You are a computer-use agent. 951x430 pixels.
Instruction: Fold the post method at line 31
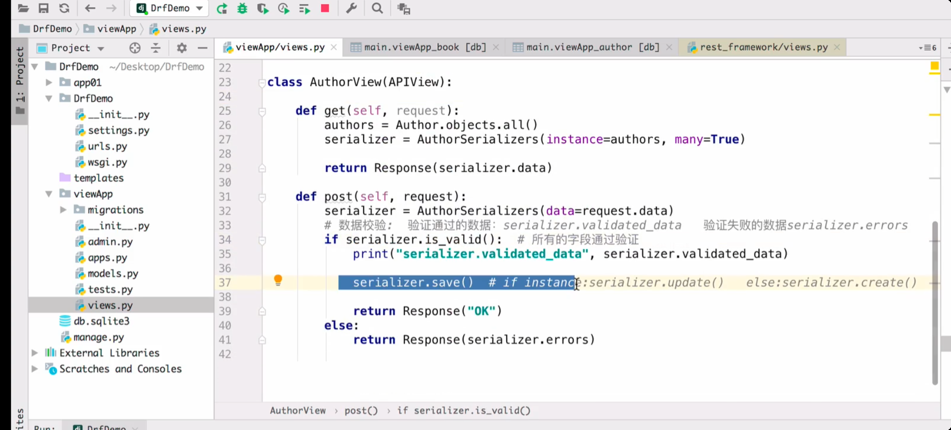coord(262,197)
